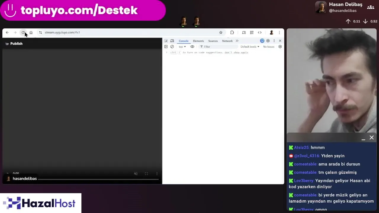This screenshot has height=213, width=379.
Task: Switch to the Console tab
Action: pos(184,41)
